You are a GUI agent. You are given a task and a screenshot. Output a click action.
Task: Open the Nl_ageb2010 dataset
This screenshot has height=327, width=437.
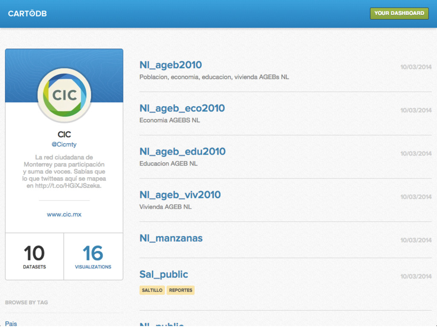(x=171, y=65)
